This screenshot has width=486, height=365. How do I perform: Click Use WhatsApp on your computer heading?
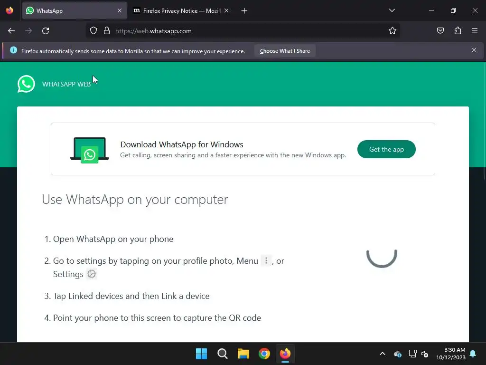(x=135, y=200)
